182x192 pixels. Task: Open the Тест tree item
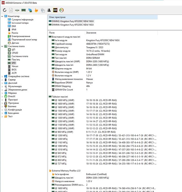tap(10, 116)
